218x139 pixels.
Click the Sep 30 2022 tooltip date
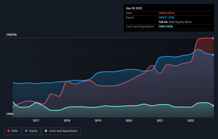134,8
